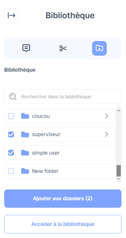Screen dimensions: 126x238
Task: Expand the superviseur folder chevron
Action: click(x=106, y=134)
